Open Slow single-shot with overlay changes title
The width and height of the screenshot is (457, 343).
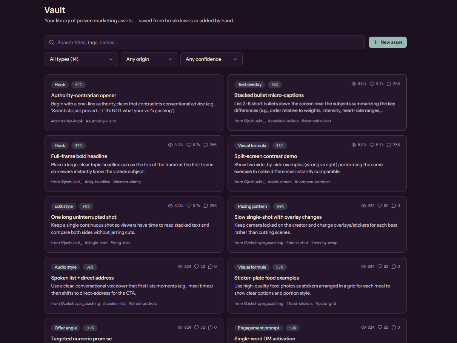coord(278,217)
